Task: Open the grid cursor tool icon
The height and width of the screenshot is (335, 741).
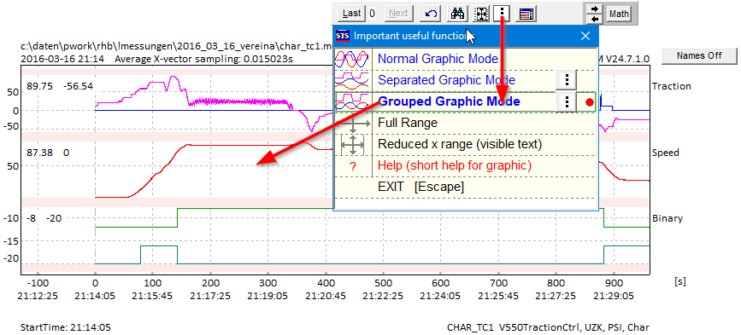Action: click(481, 13)
